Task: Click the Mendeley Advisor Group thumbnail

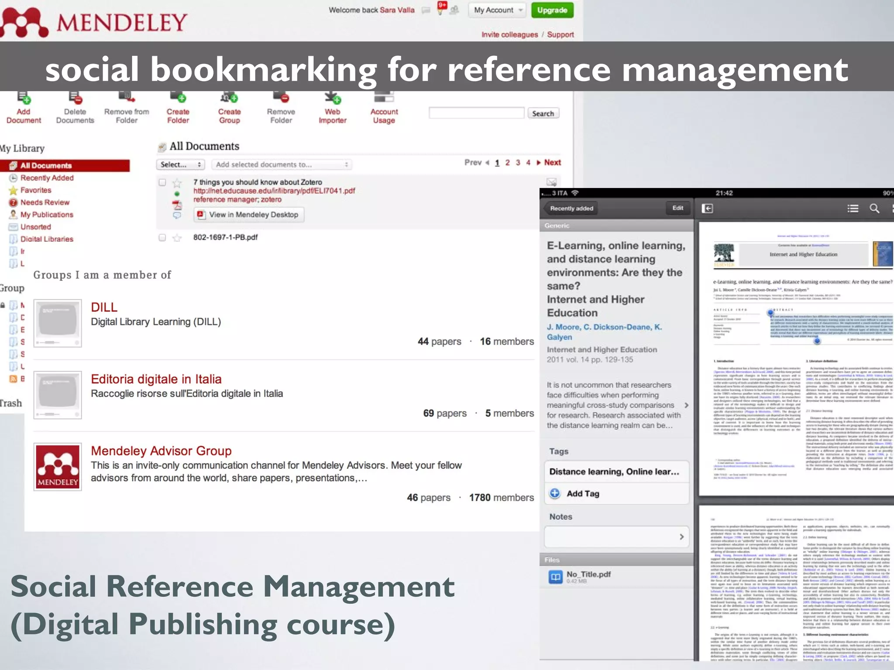Action: pyautogui.click(x=58, y=467)
